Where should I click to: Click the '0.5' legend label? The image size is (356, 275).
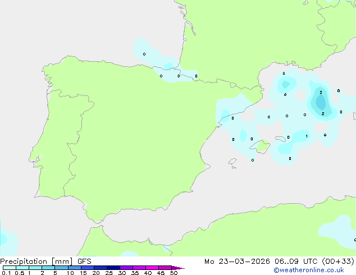point(19,273)
